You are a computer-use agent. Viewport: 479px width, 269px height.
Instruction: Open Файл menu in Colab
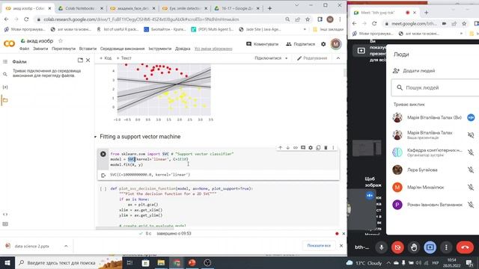click(x=24, y=49)
